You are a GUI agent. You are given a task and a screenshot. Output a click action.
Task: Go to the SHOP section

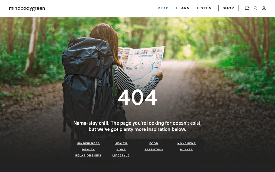tap(228, 8)
